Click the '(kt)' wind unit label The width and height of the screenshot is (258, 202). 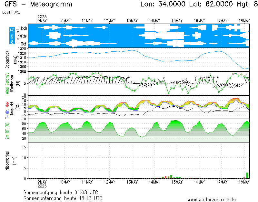pyautogui.click(x=18, y=84)
